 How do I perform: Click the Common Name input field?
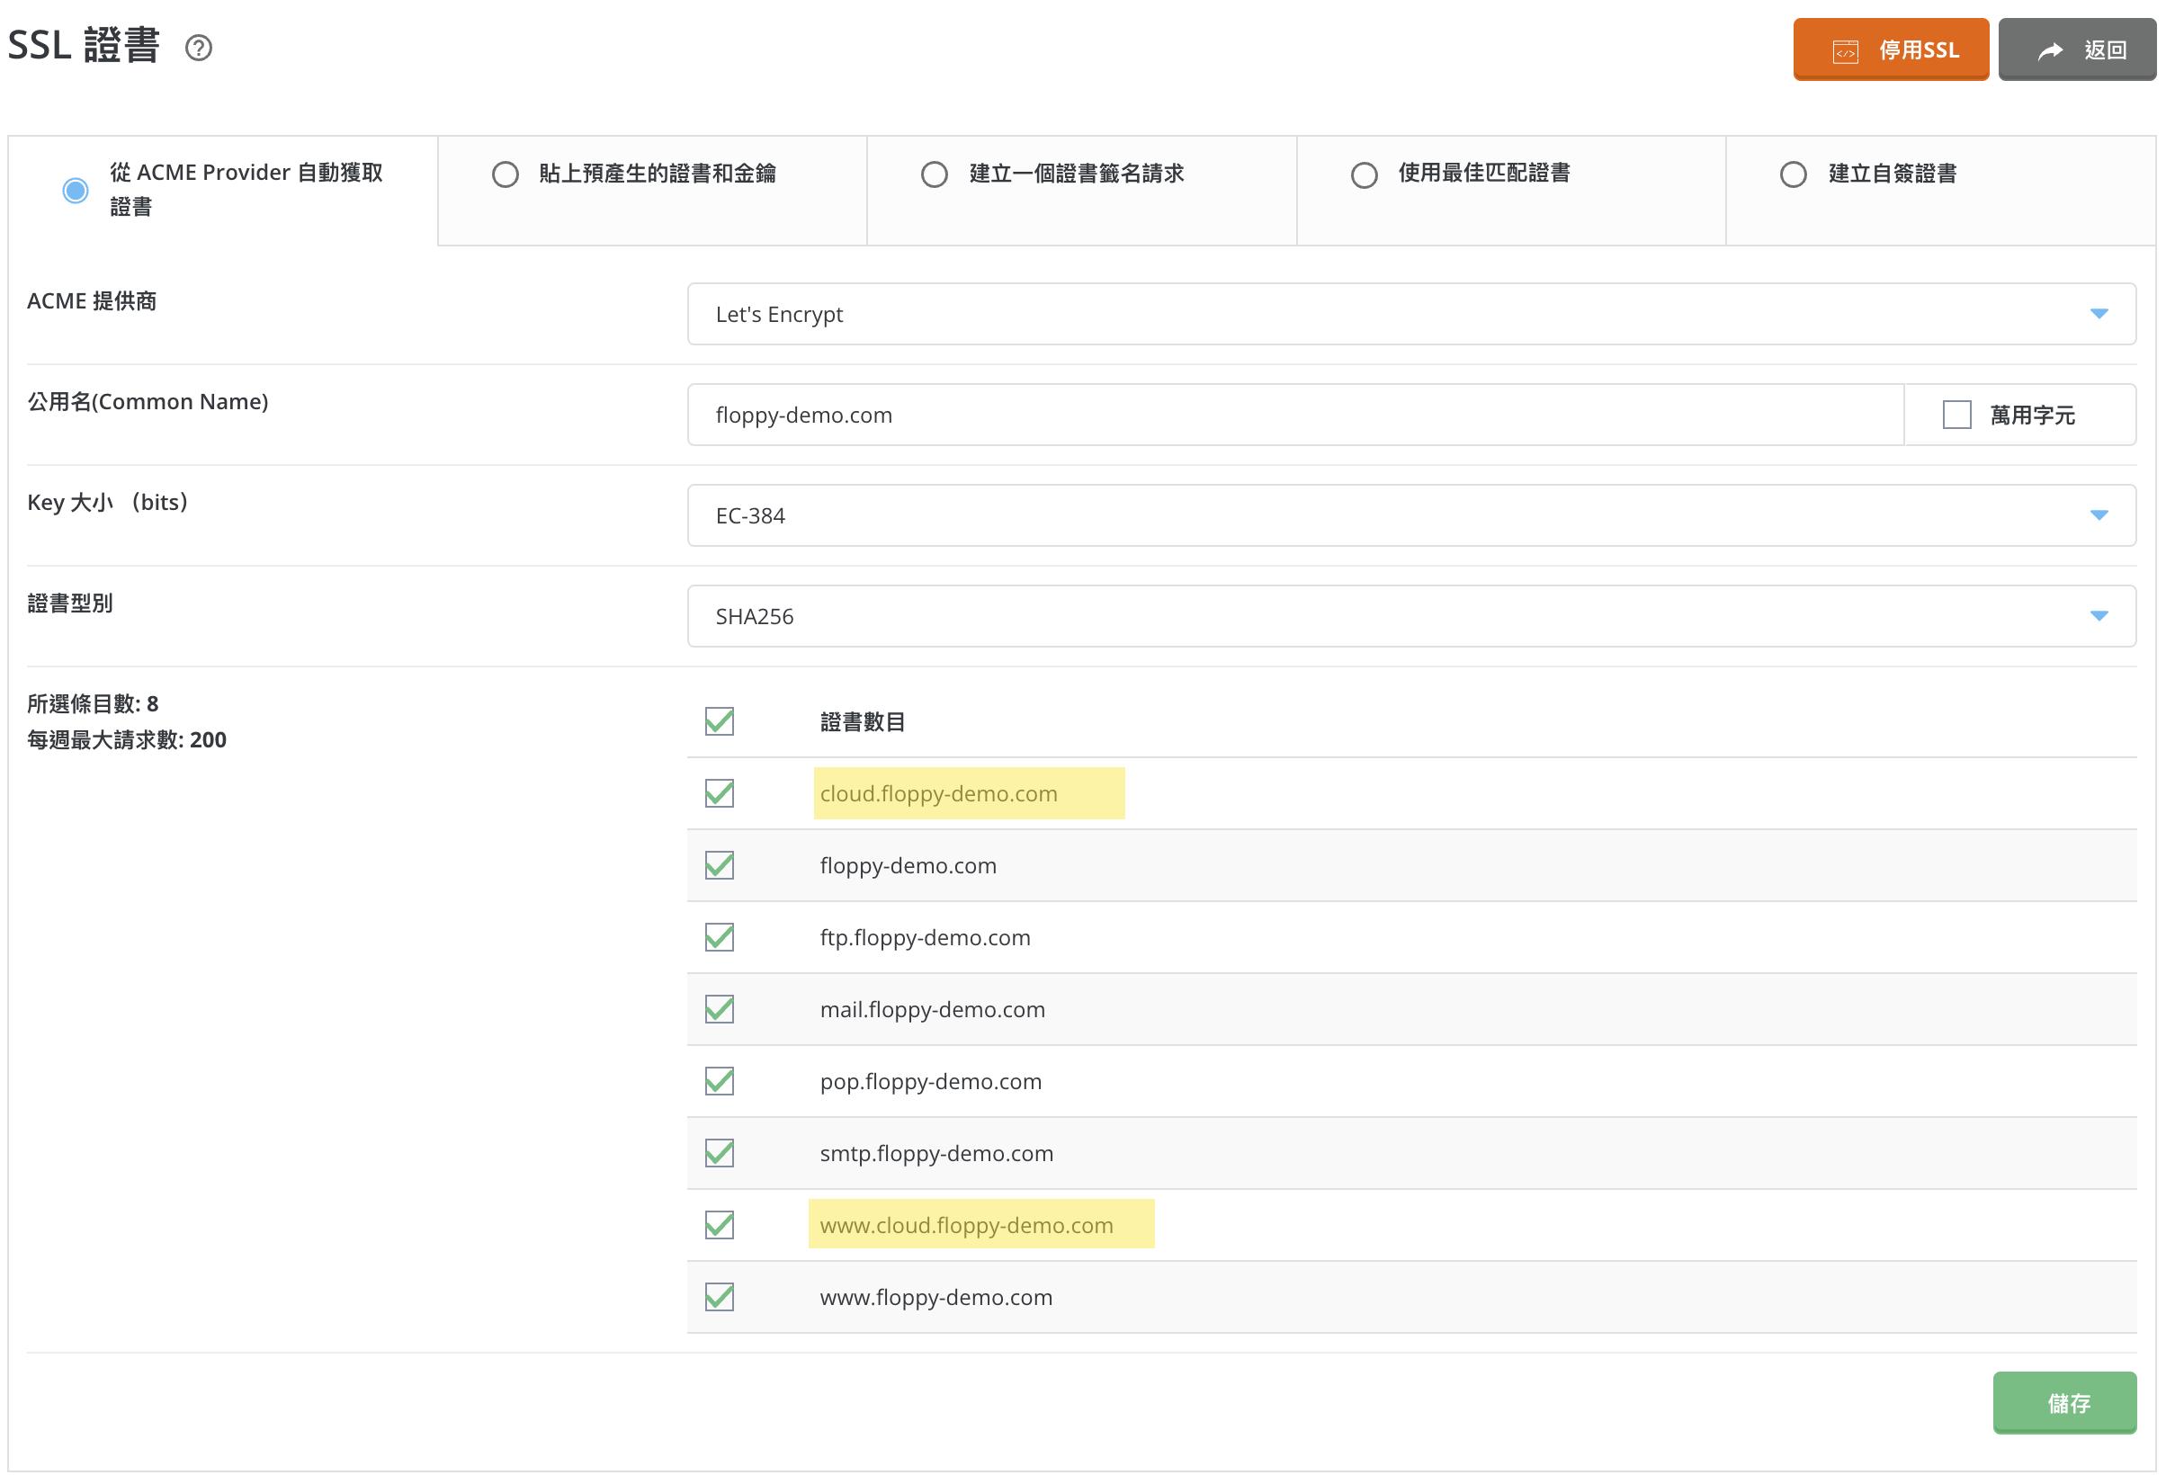pyautogui.click(x=1293, y=415)
